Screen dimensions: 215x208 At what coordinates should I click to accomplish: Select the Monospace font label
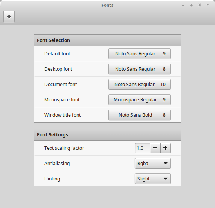tap(62, 99)
